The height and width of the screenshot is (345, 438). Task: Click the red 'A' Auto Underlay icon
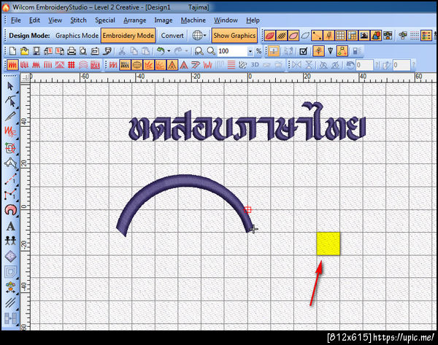click(x=183, y=65)
